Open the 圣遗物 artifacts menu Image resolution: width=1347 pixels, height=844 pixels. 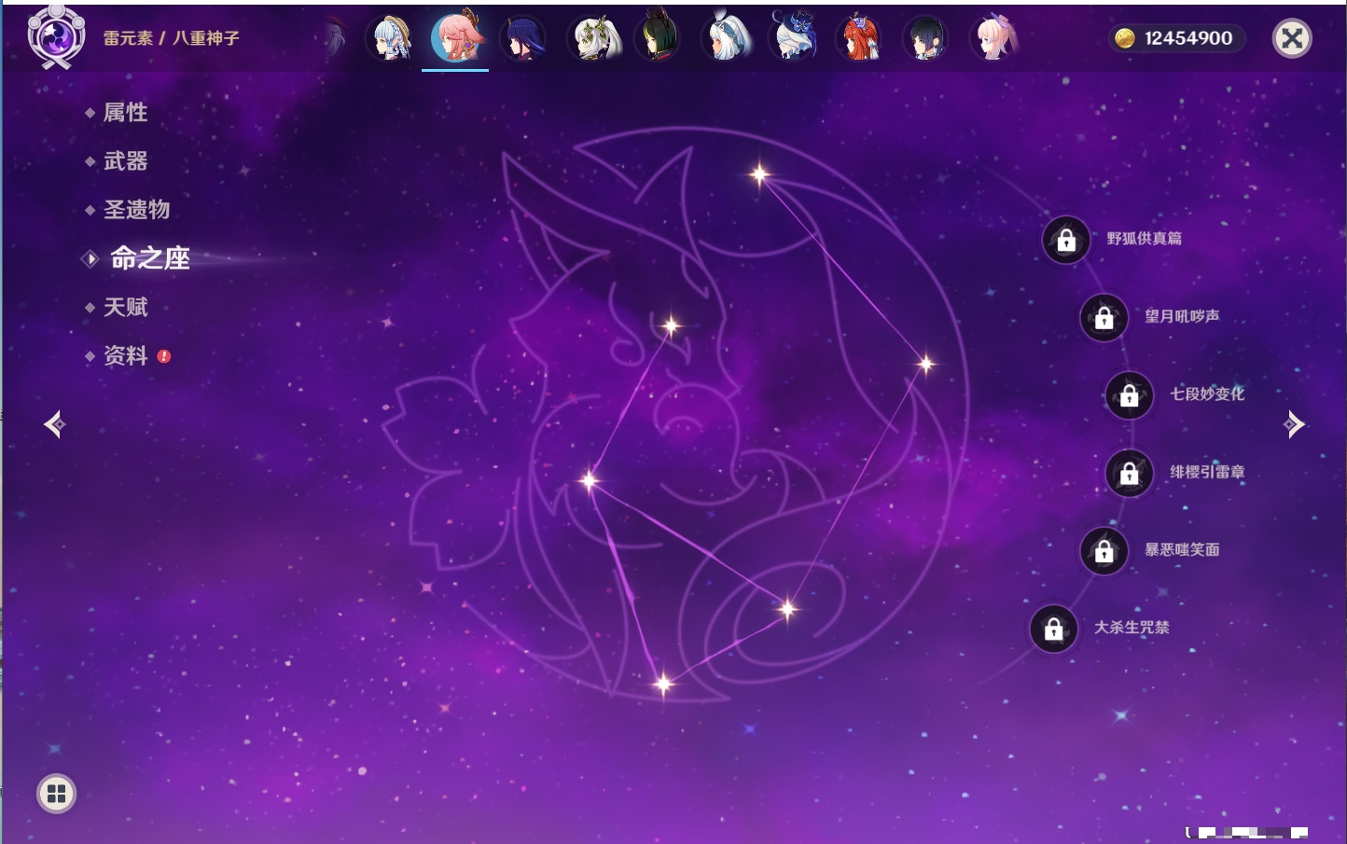point(136,210)
